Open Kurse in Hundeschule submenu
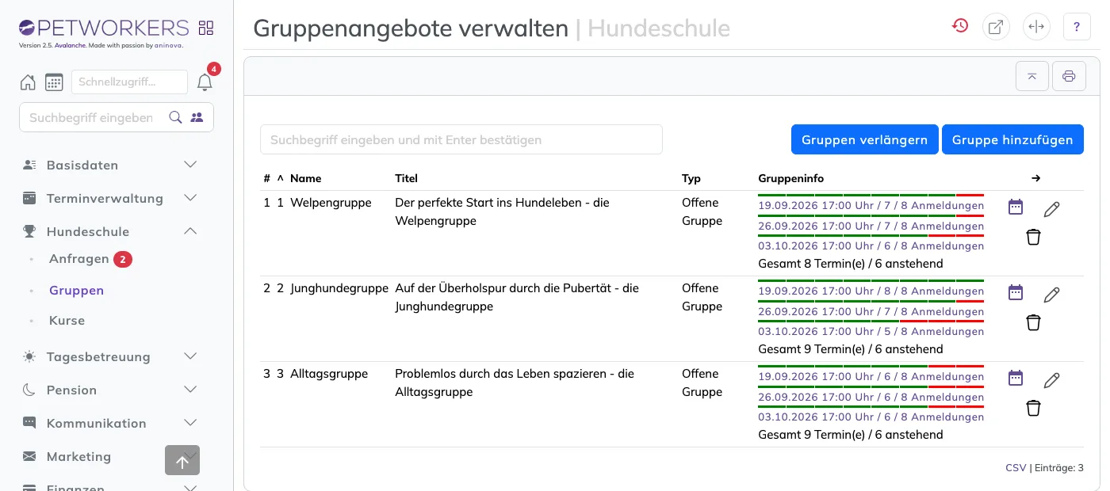This screenshot has height=491, width=1110. pos(67,321)
